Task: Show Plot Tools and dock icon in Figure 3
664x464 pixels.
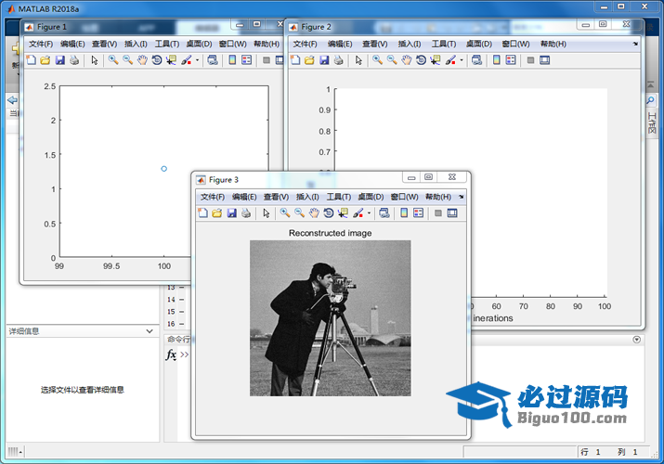Action: point(452,213)
